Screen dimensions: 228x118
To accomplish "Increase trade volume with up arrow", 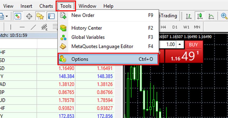I will tap(180, 44).
